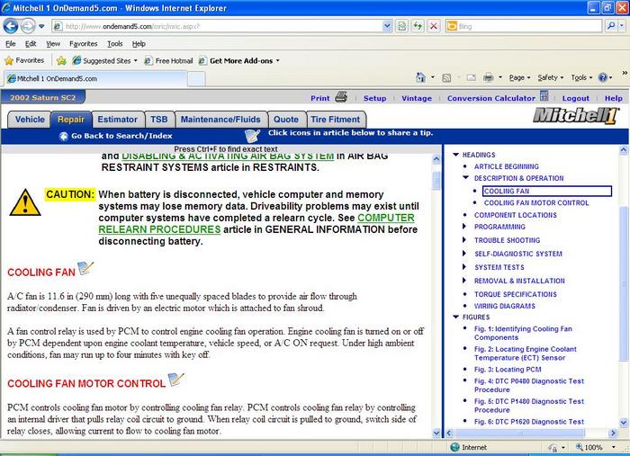Viewport: 630px width, 456px height.
Task: Click the Mitchell1 logo
Action: 575,116
